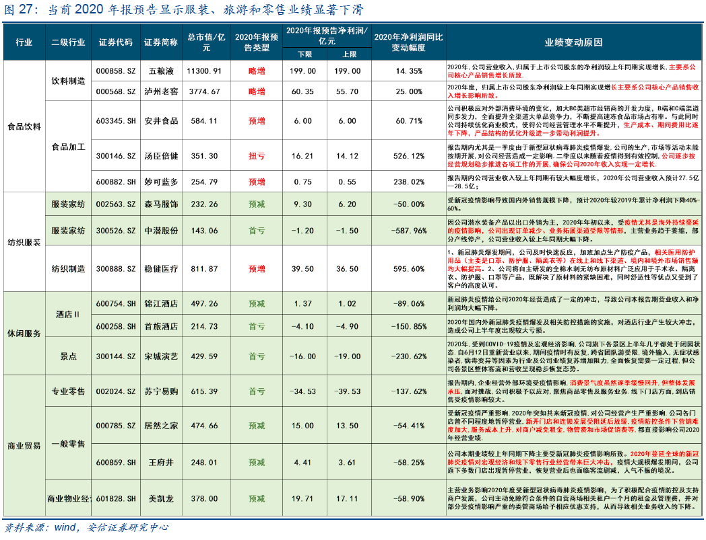Click the -50.00% change value

coord(409,204)
